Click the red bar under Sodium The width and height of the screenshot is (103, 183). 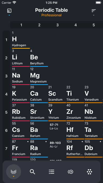pos(21,84)
